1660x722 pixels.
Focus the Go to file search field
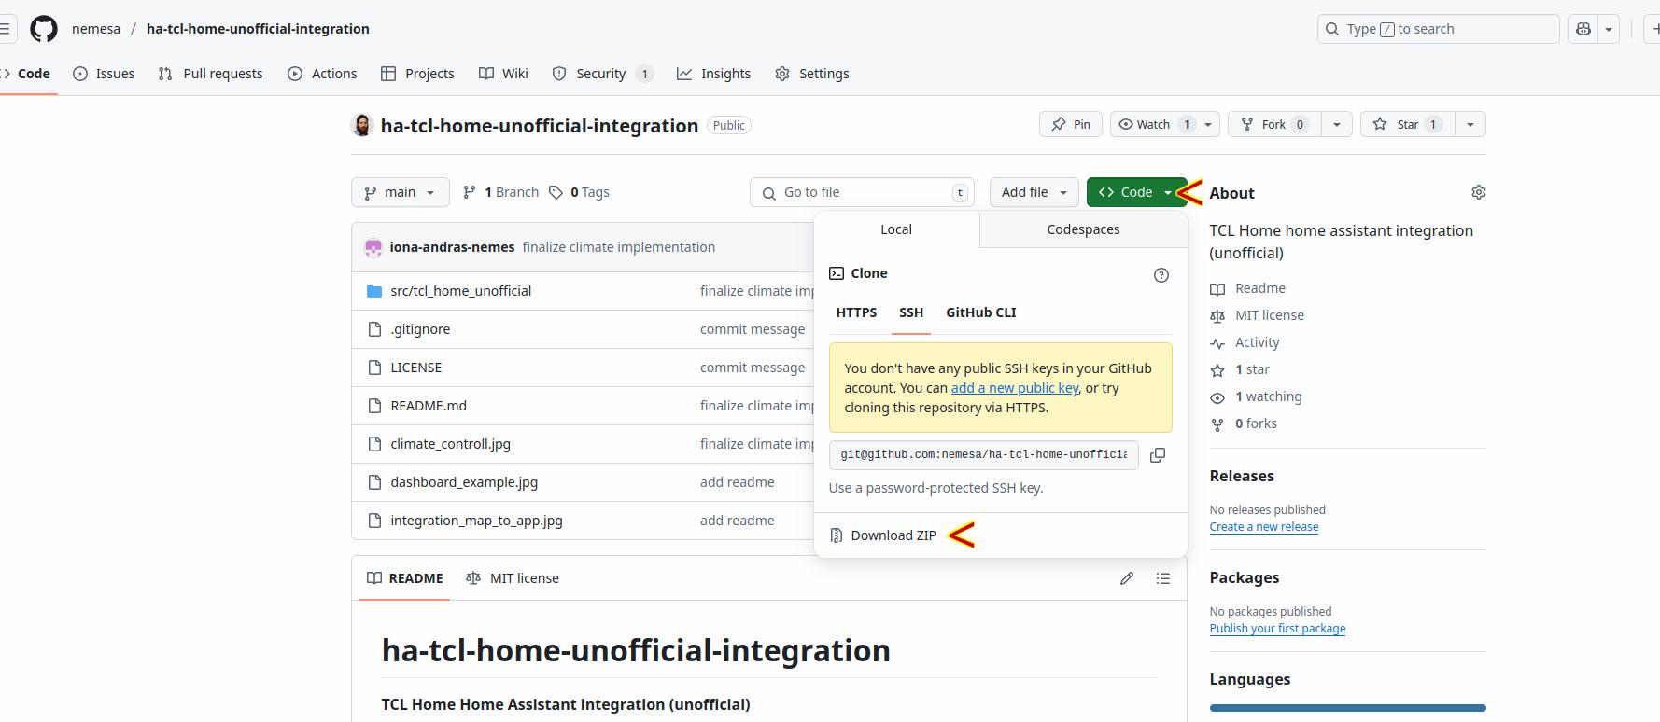point(862,192)
